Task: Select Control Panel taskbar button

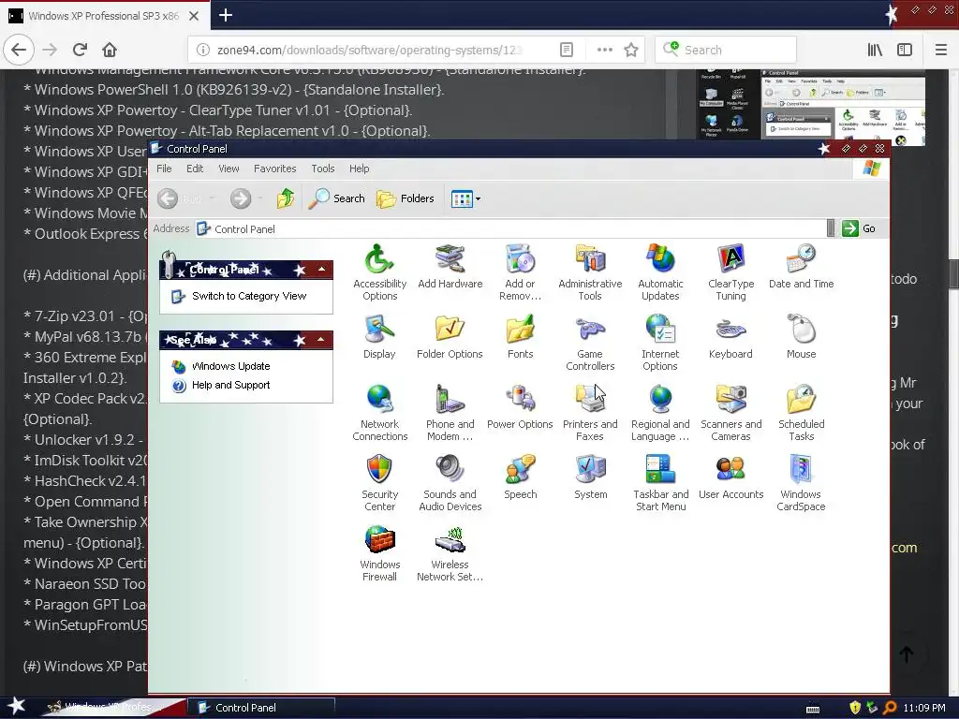Action: [260, 708]
